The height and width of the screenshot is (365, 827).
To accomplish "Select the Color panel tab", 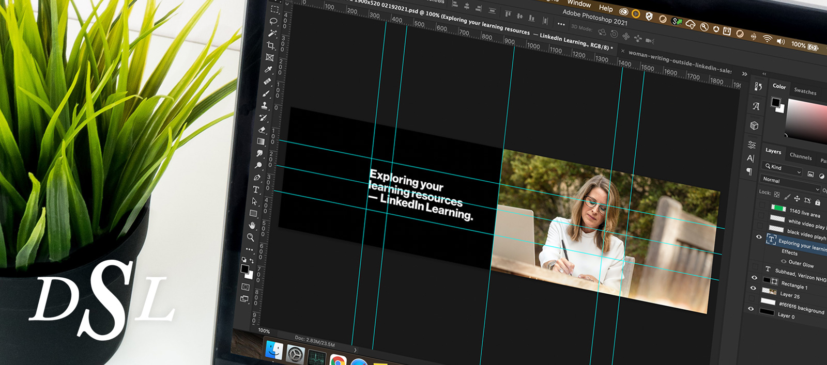I will 779,87.
